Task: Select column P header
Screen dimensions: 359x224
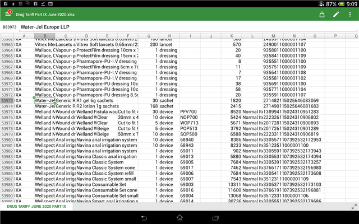Action: pos(335,36)
